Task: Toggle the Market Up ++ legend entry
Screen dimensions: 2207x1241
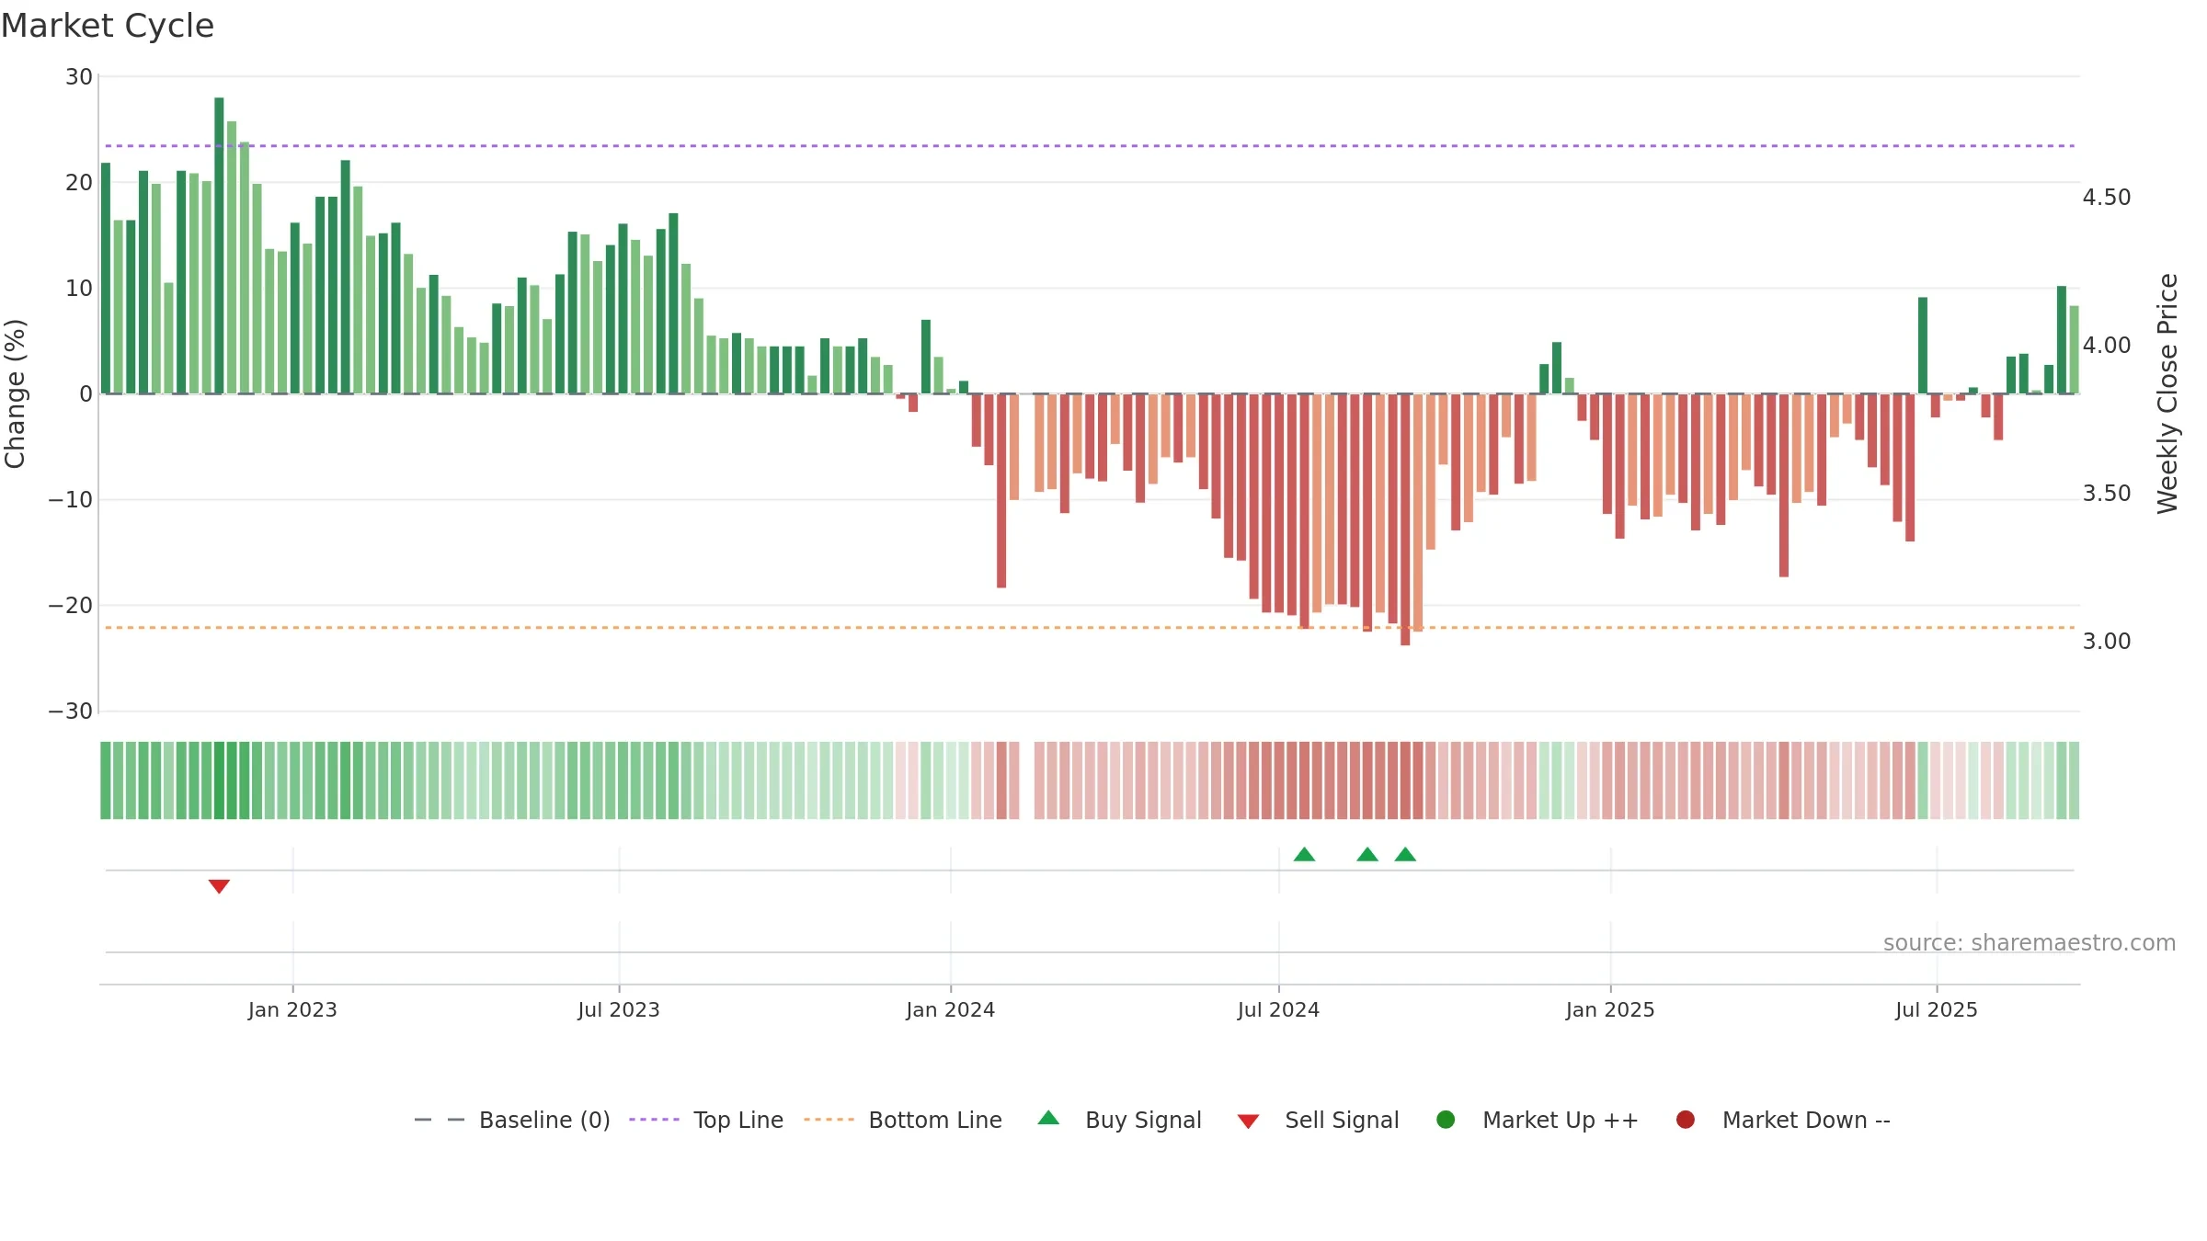Action: [1537, 1120]
